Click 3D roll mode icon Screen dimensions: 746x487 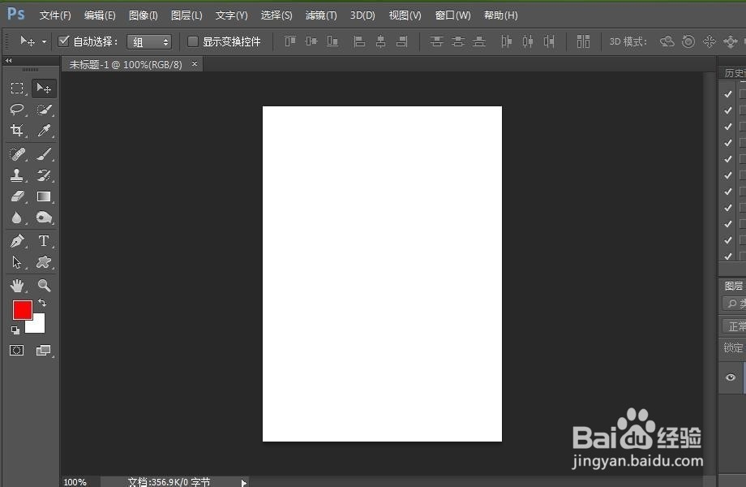(x=688, y=41)
